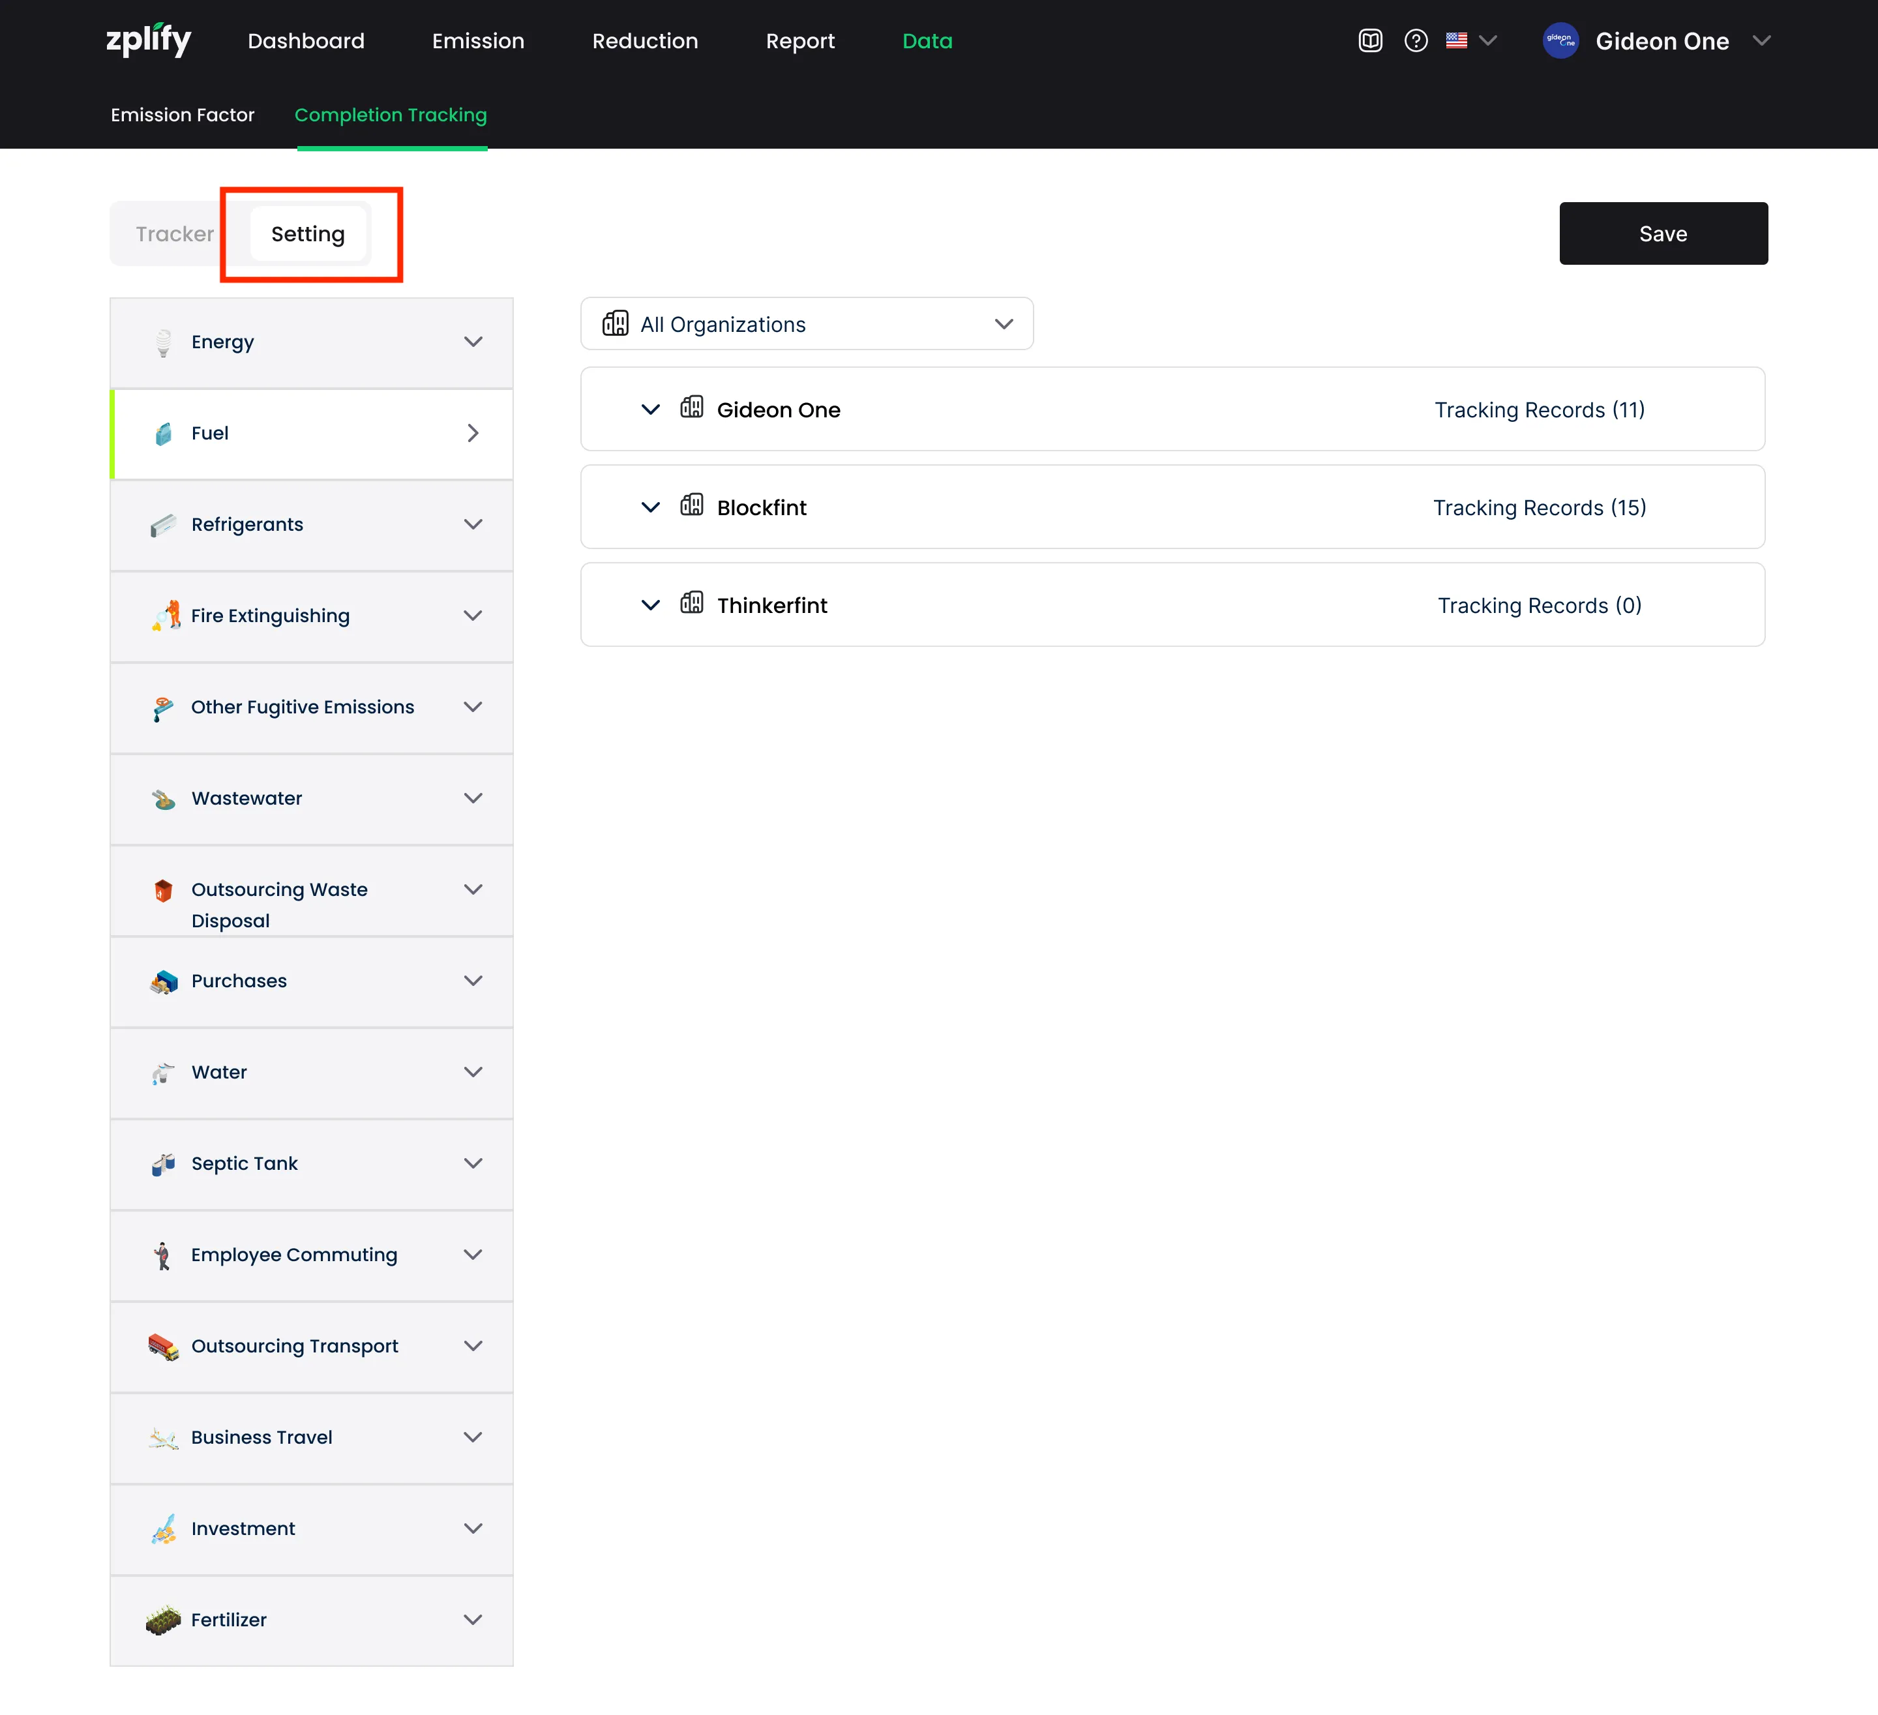
Task: Click the zplify logo
Action: pyautogui.click(x=149, y=40)
